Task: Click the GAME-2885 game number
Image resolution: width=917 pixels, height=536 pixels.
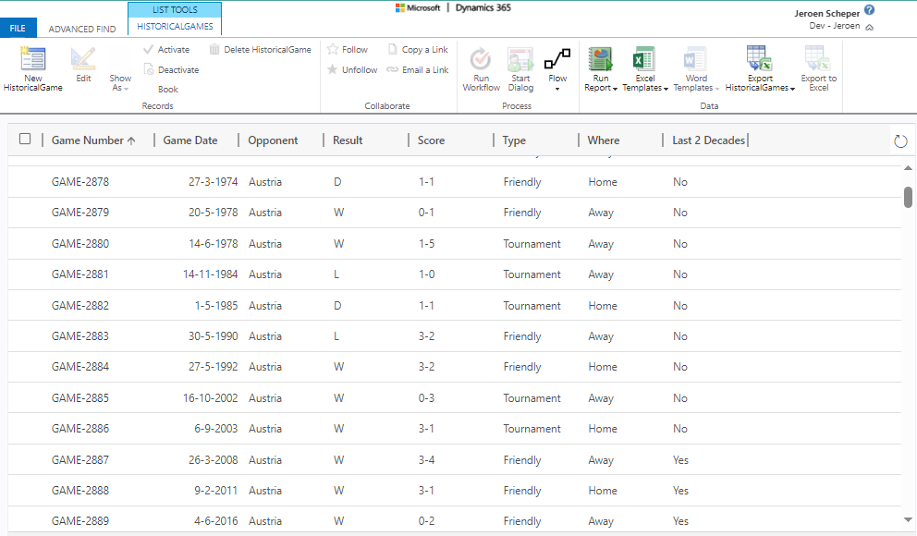Action: pos(80,398)
